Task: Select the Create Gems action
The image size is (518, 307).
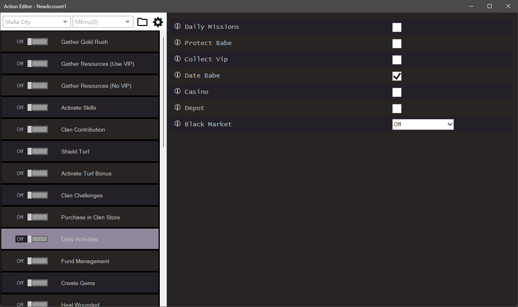Action: (80, 283)
